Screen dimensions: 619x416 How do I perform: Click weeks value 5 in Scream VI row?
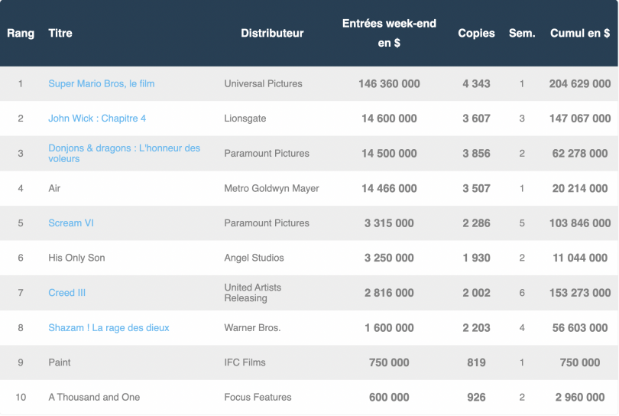[x=522, y=223]
